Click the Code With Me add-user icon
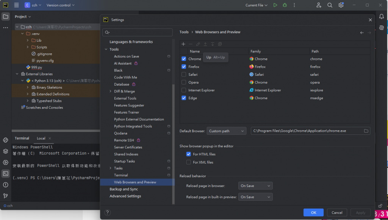The width and height of the screenshot is (388, 220). pyautogui.click(x=319, y=5)
